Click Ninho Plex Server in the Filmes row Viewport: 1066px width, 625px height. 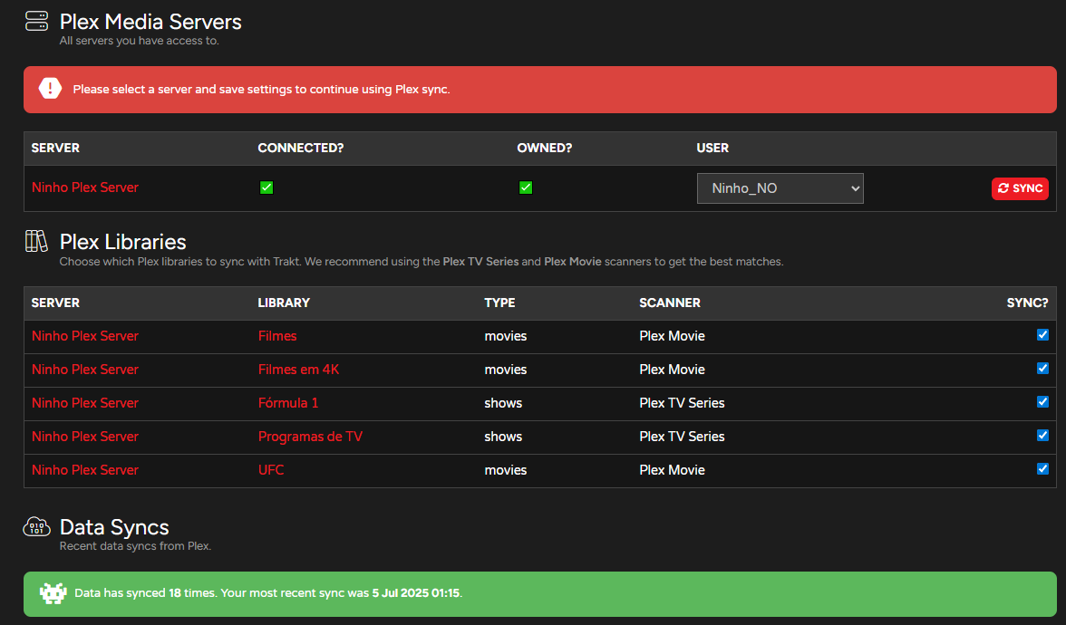85,335
